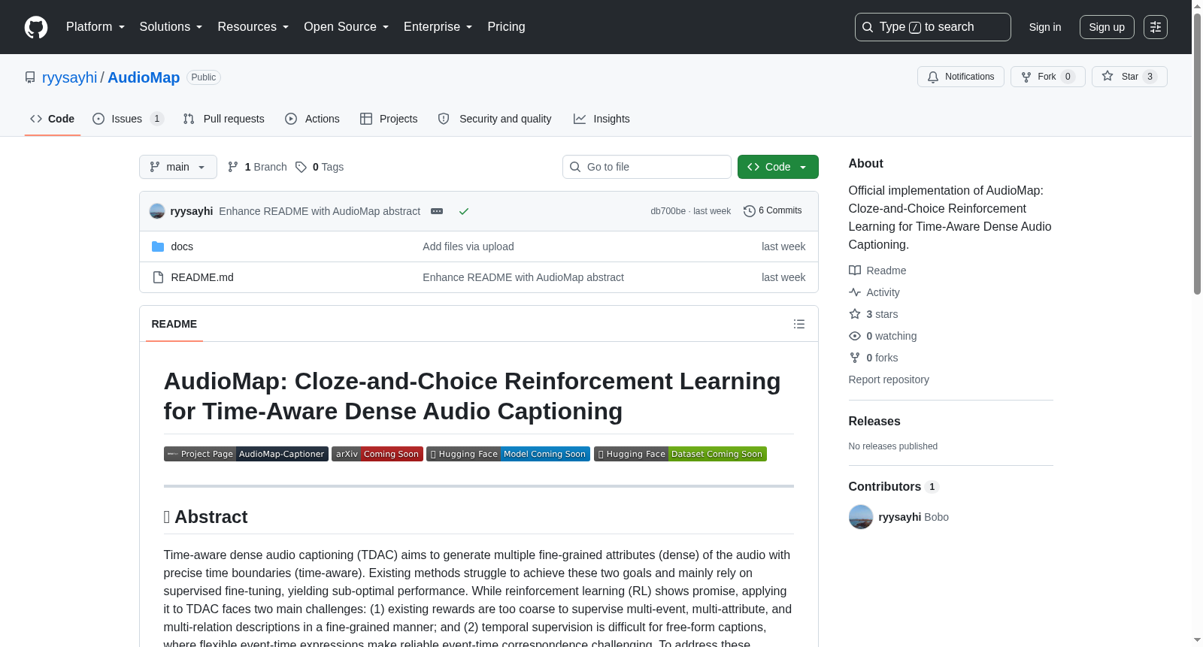The width and height of the screenshot is (1203, 647).
Task: View the 0 forks link
Action: [x=874, y=358]
